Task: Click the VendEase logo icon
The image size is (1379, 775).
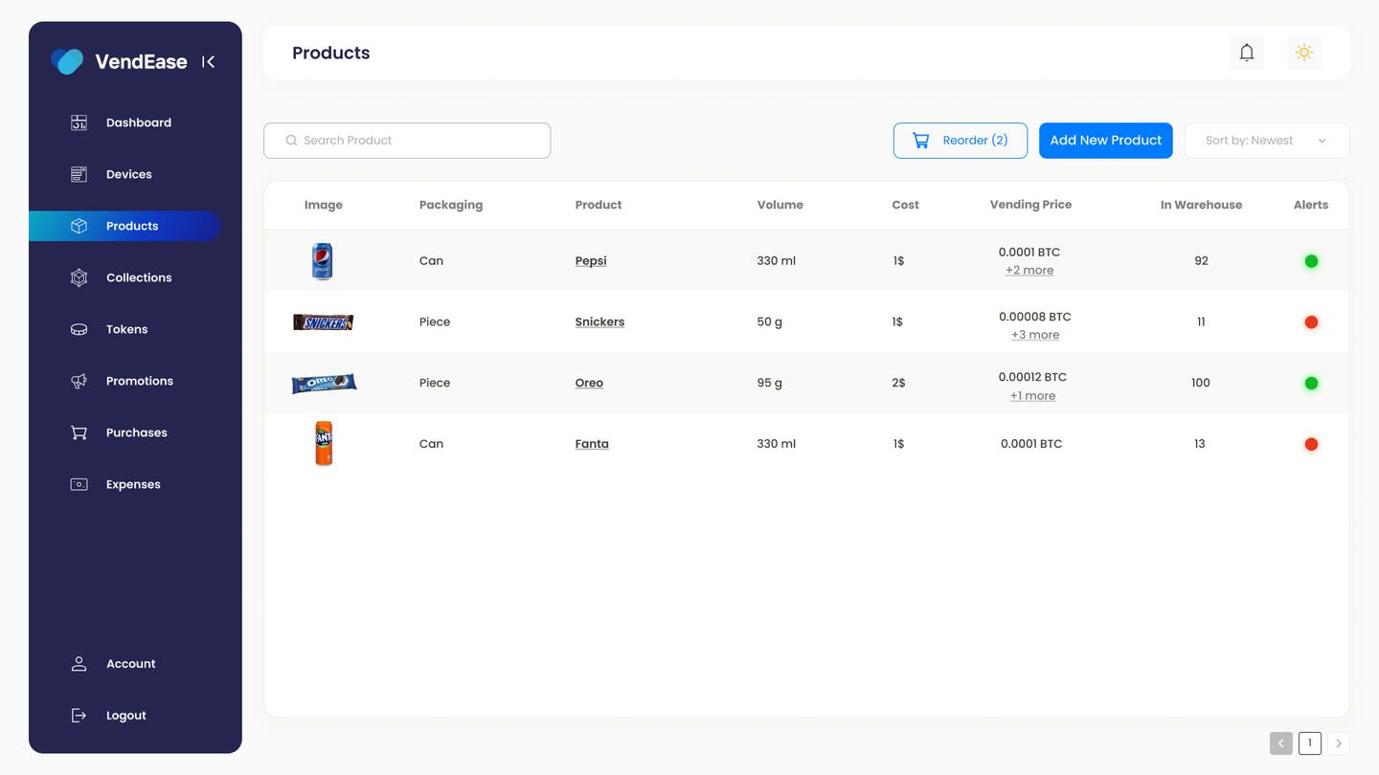Action: coord(67,61)
